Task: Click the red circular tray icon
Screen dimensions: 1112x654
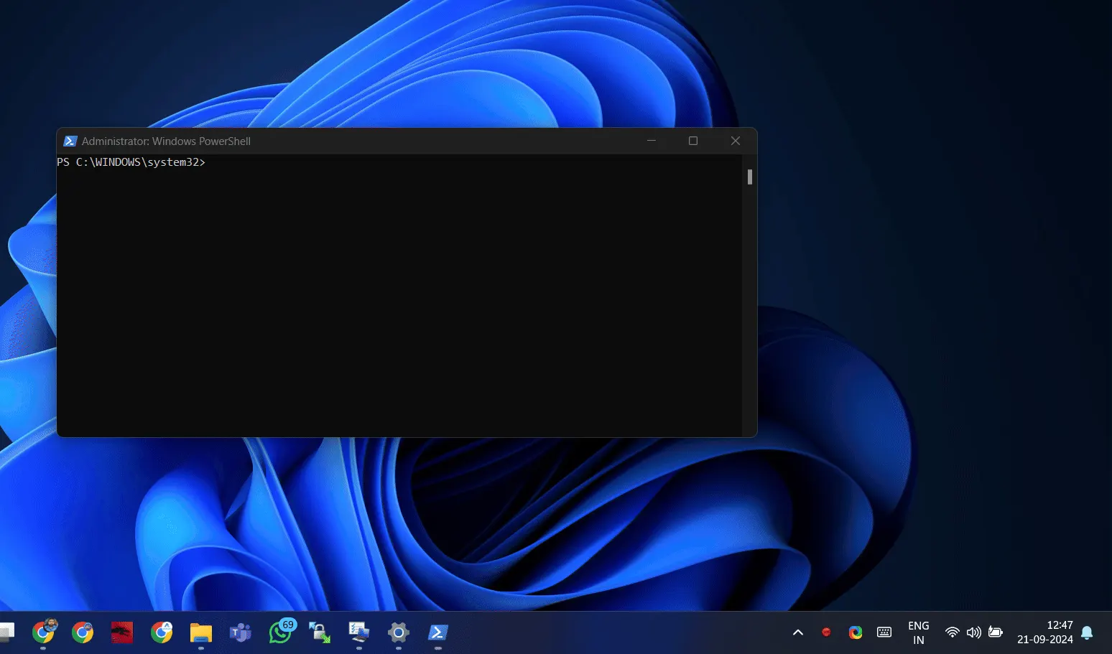Action: pyautogui.click(x=826, y=632)
